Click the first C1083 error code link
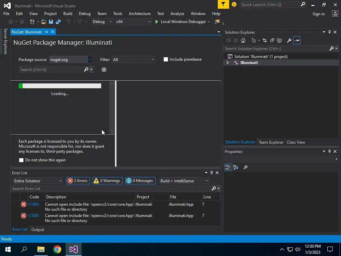 (x=34, y=204)
